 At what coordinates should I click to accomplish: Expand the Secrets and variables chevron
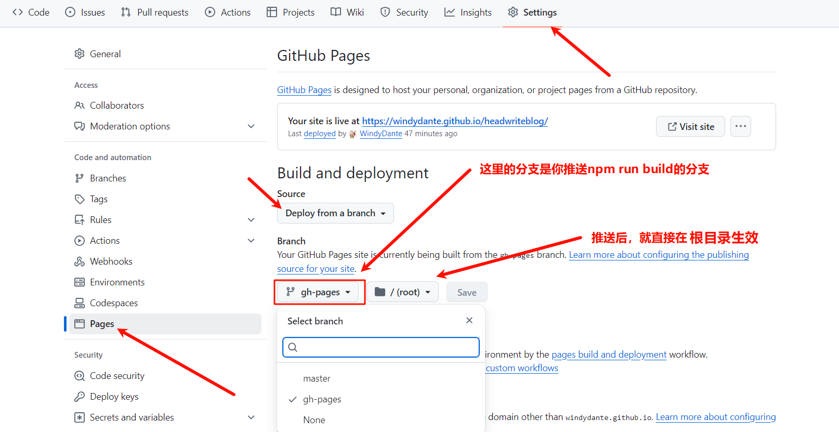(251, 417)
